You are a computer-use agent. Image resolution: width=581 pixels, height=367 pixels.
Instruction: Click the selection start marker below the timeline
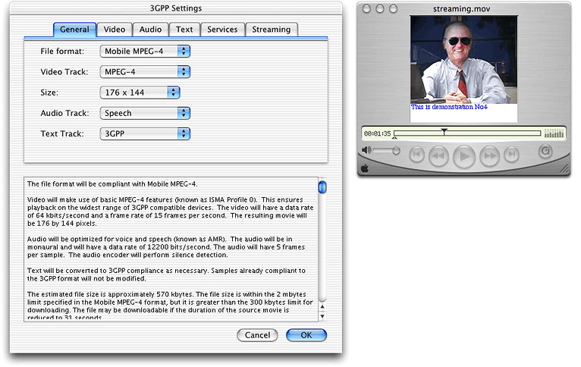(394, 138)
